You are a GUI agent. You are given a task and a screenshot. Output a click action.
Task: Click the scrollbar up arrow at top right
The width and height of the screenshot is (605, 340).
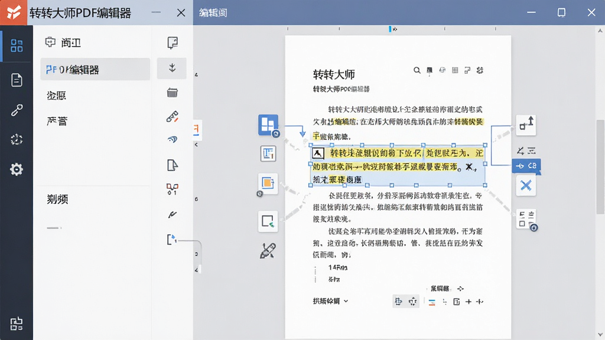[x=600, y=30]
